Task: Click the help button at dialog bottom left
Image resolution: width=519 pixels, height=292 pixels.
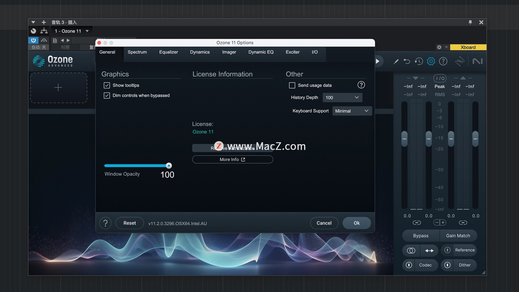Action: pos(105,223)
